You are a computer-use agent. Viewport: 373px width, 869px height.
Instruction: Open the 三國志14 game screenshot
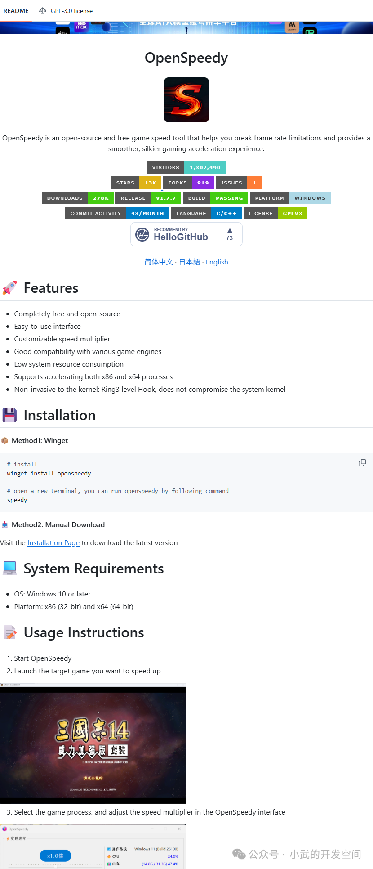[x=93, y=743]
